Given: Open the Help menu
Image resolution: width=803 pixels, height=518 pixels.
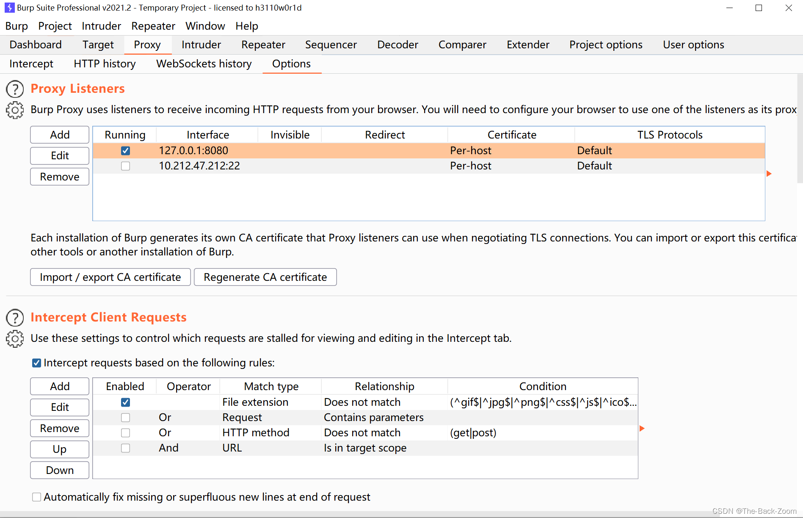Looking at the screenshot, I should coord(247,26).
